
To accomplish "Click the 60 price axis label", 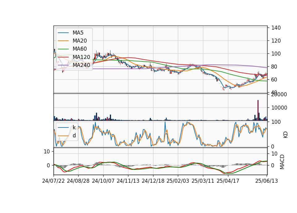I will pyautogui.click(x=274, y=80).
